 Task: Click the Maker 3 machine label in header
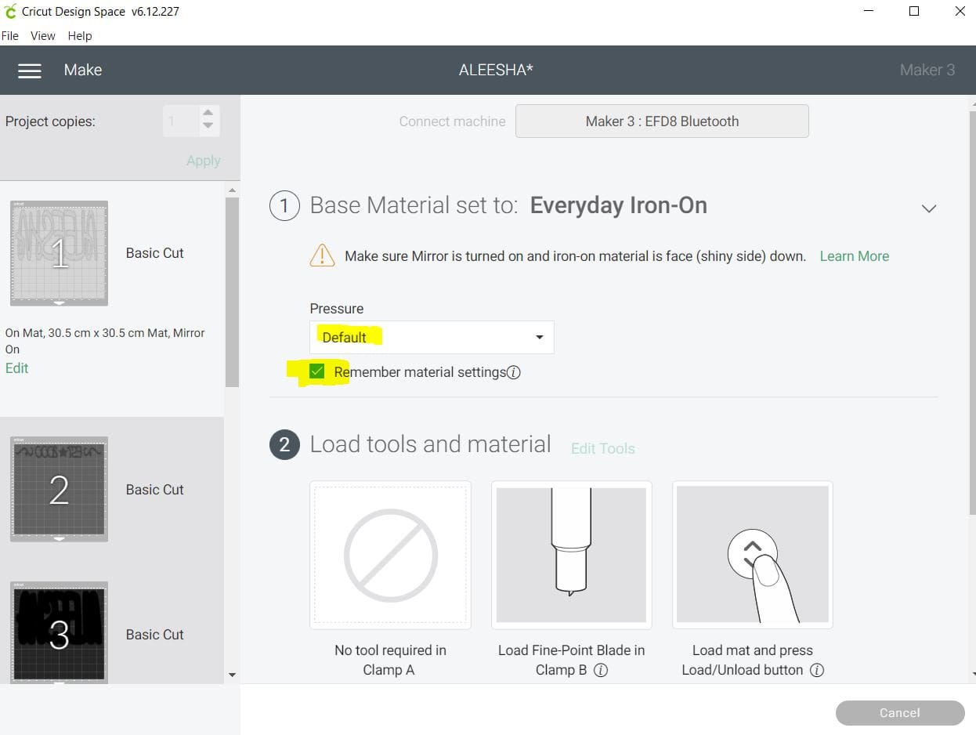[x=927, y=71]
